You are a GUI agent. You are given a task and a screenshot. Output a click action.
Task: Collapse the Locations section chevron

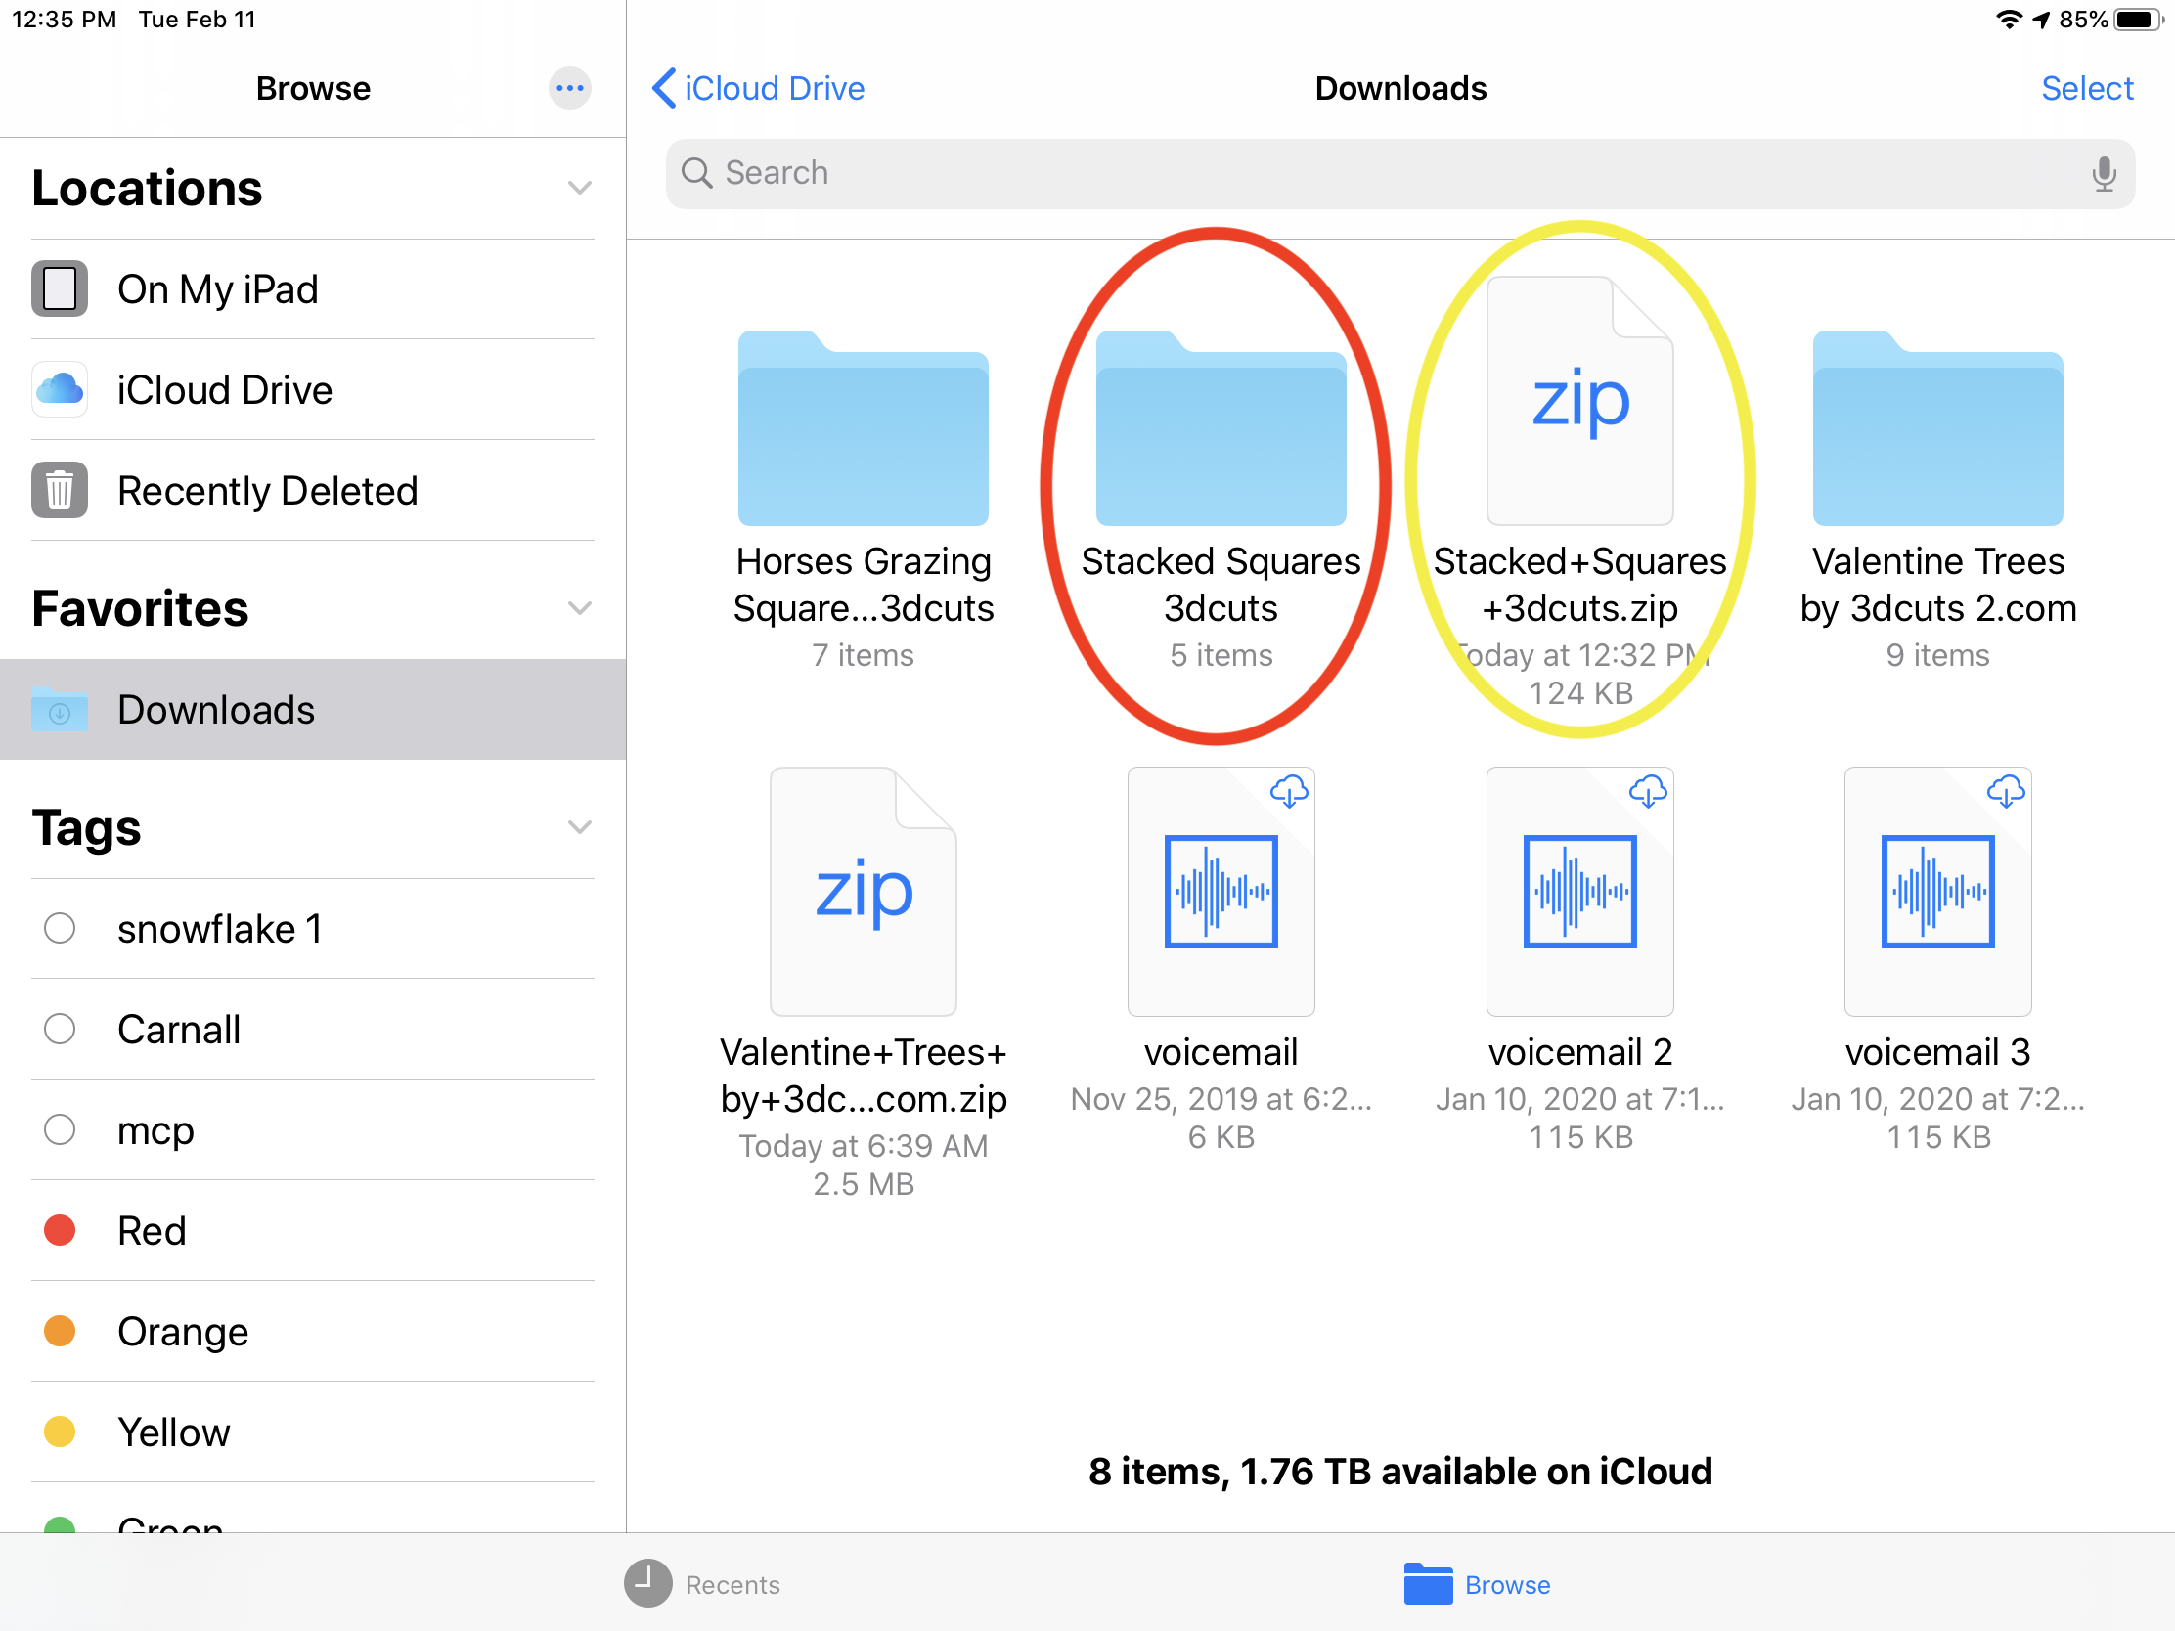[579, 188]
